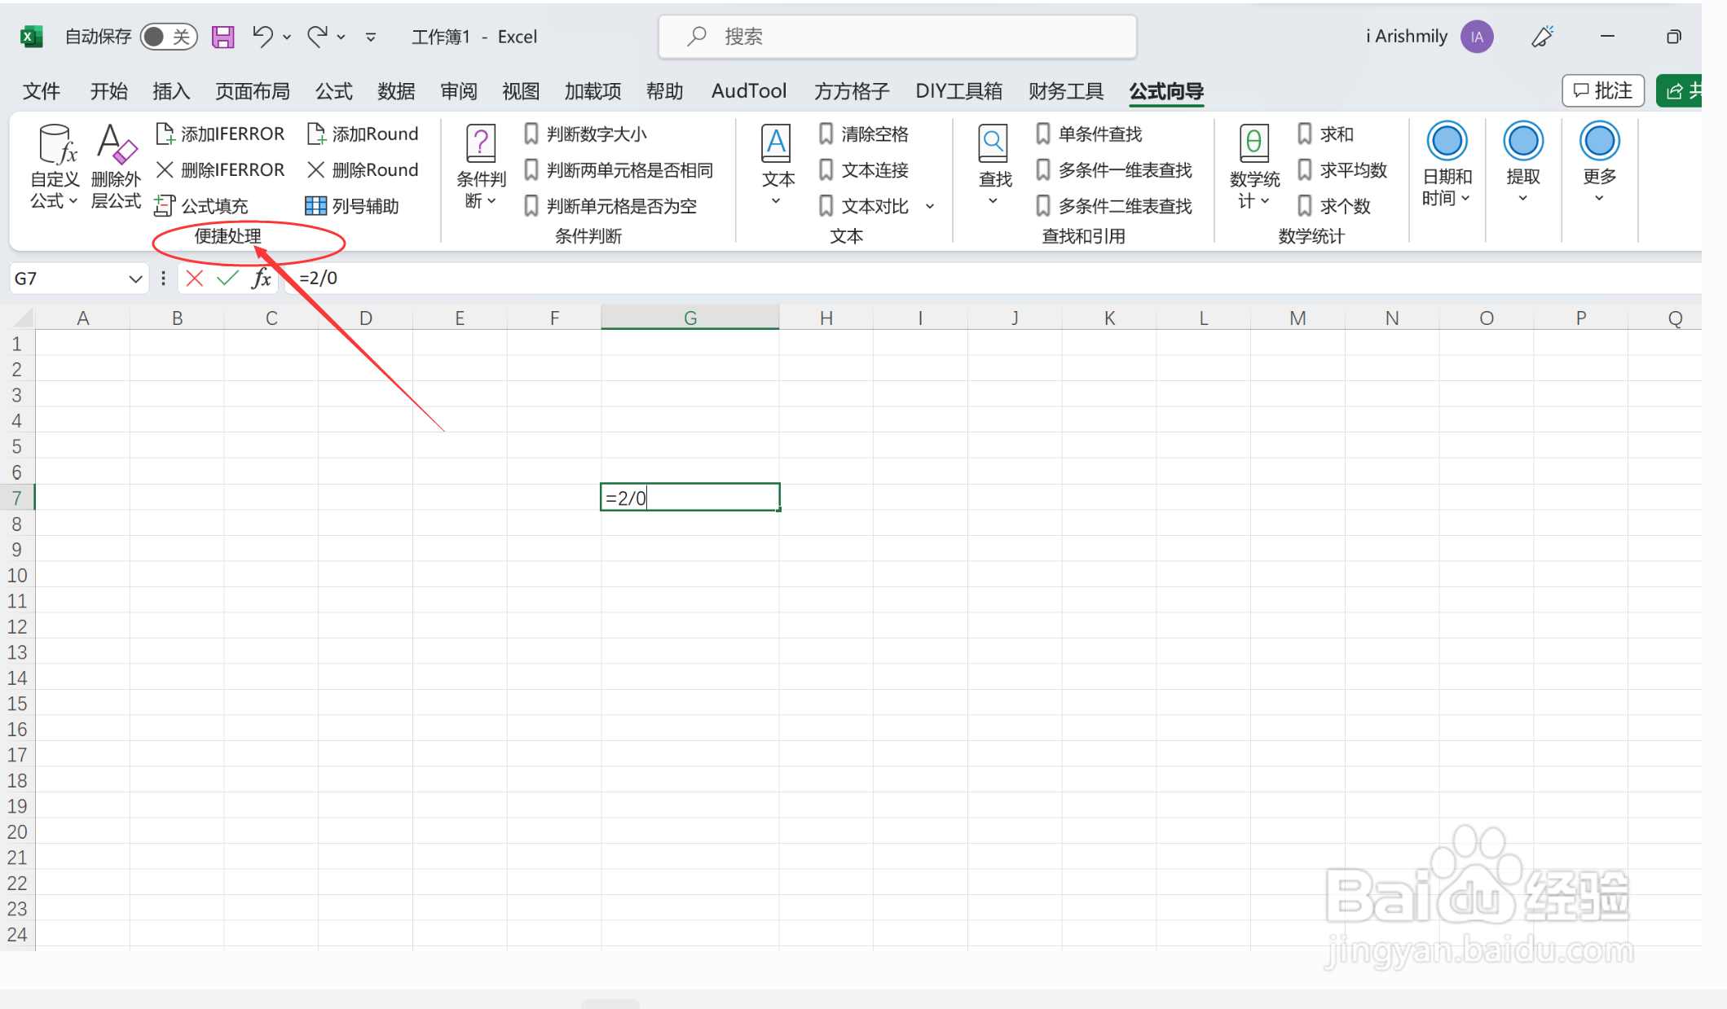The height and width of the screenshot is (1009, 1727).
Task: Open the 提取 dropdown
Action: click(x=1522, y=165)
